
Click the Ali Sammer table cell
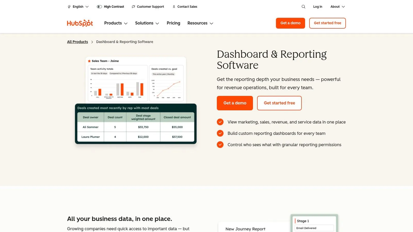[91, 127]
